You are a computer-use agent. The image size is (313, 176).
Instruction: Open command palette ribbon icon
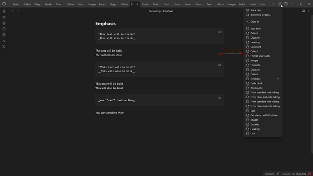[x=4, y=41]
